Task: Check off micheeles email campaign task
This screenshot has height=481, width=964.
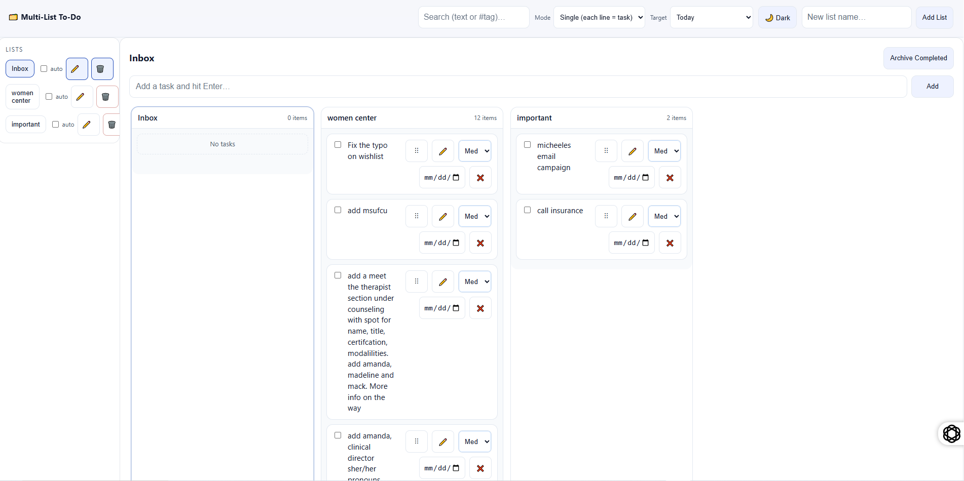Action: click(528, 145)
